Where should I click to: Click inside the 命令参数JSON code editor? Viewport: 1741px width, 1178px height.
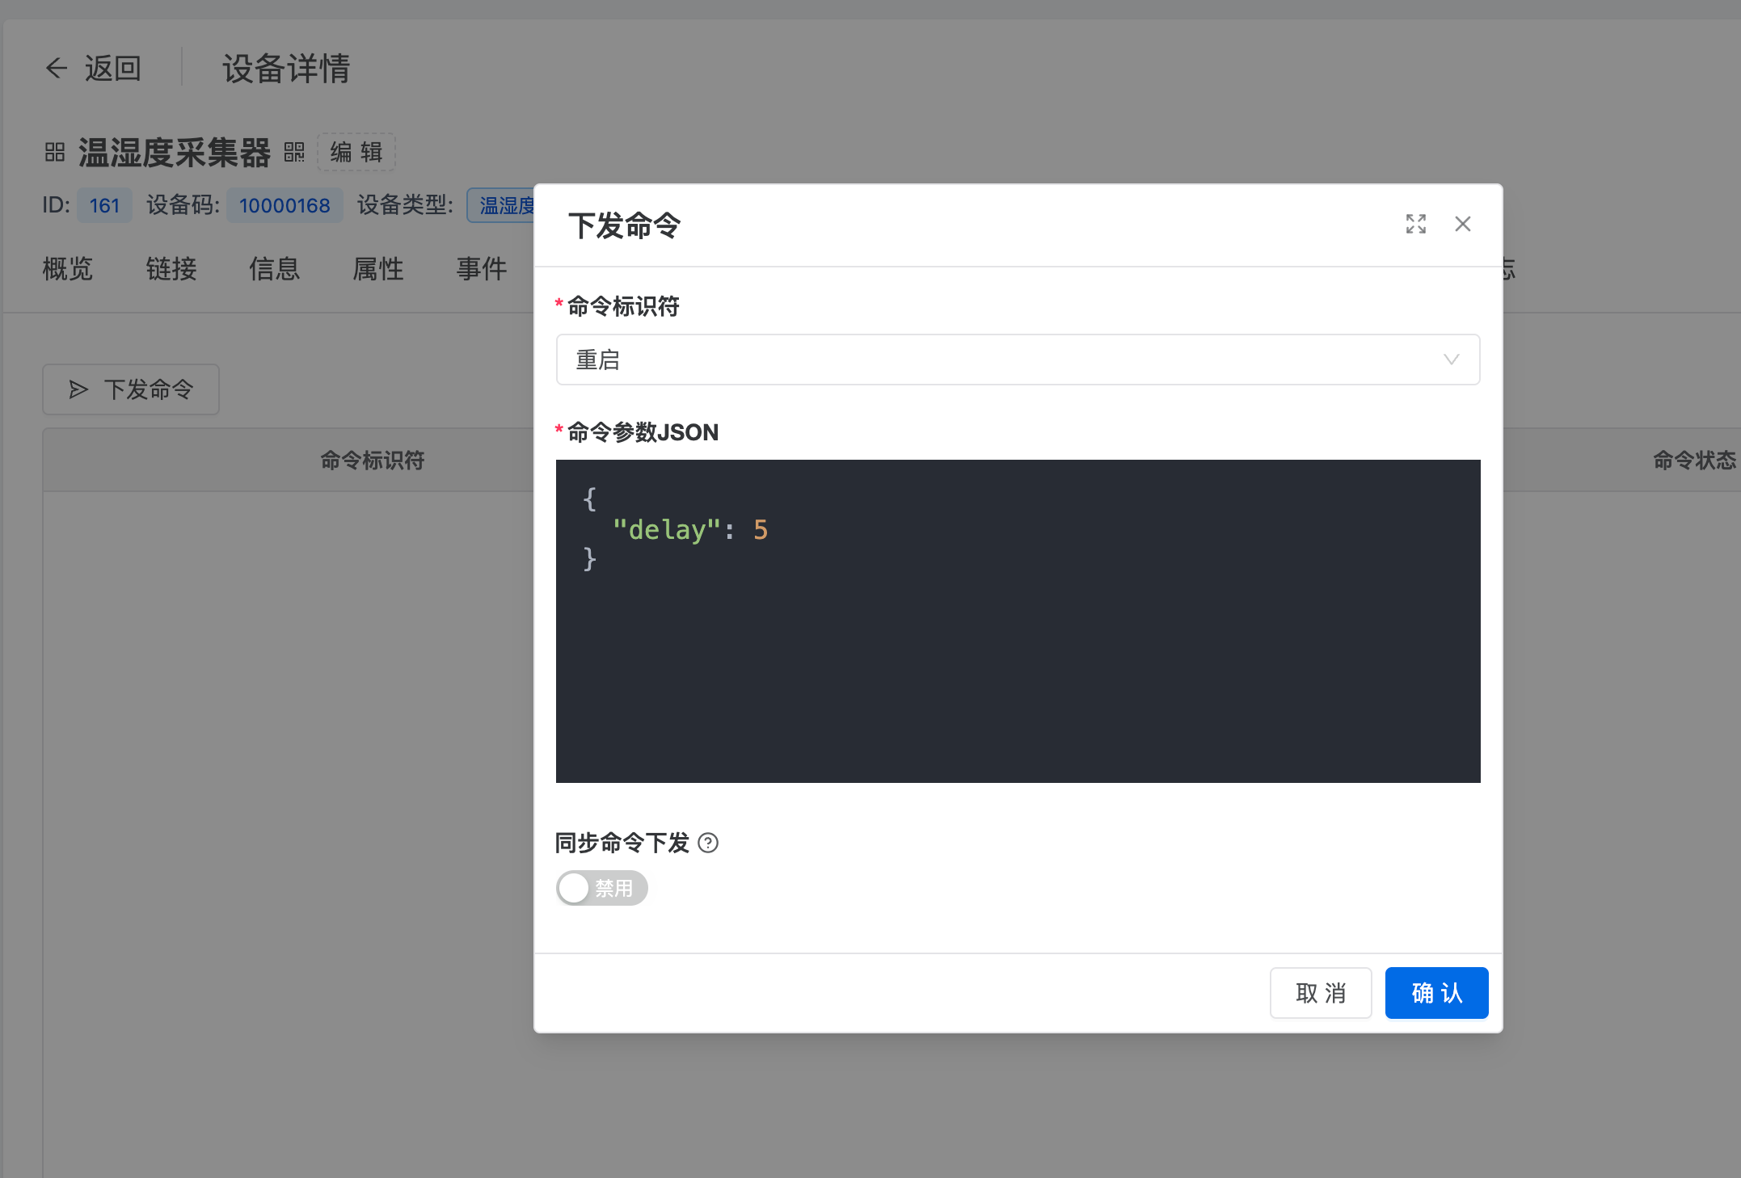pyautogui.click(x=1018, y=621)
